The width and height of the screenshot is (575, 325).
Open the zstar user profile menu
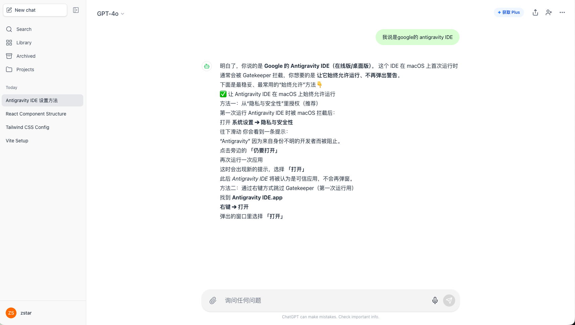(26, 313)
